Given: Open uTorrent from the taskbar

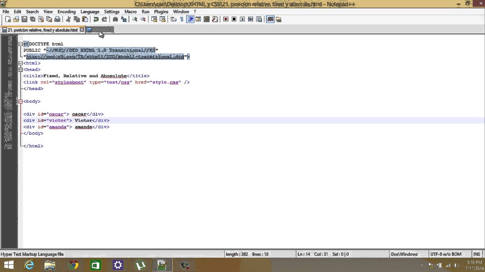Looking at the screenshot, I should tap(141, 266).
